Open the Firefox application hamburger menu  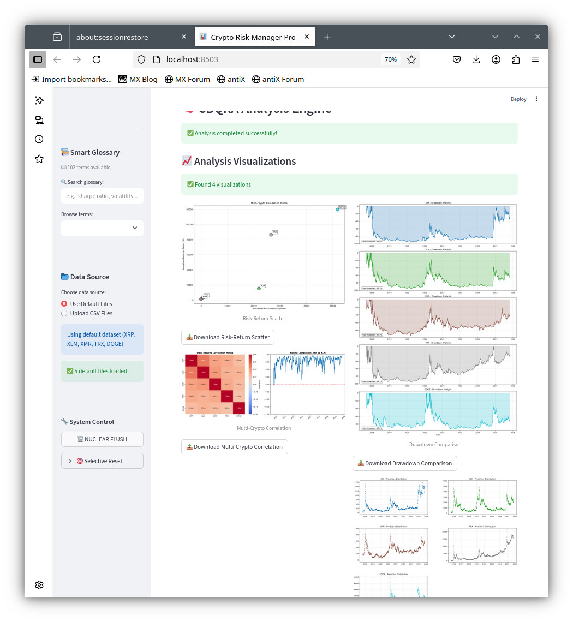tap(535, 59)
